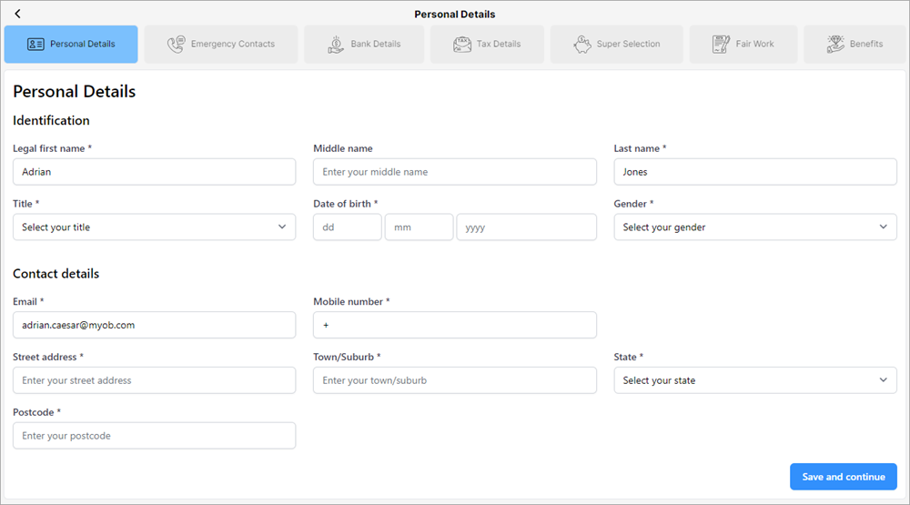Click the Personal Details ID card icon

[35, 44]
